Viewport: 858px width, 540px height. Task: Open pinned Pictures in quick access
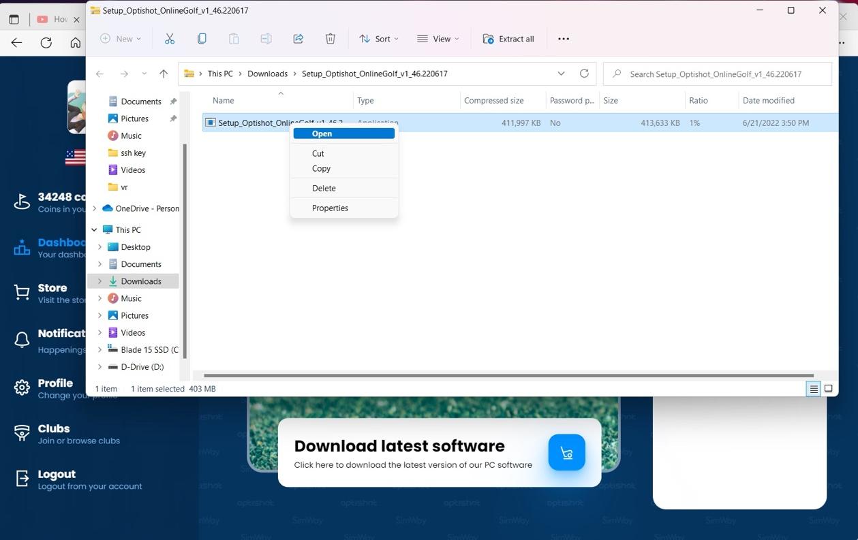tap(135, 118)
